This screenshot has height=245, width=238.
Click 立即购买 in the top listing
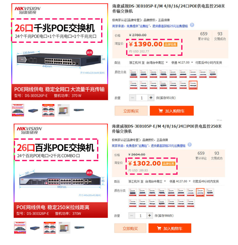[131, 111]
